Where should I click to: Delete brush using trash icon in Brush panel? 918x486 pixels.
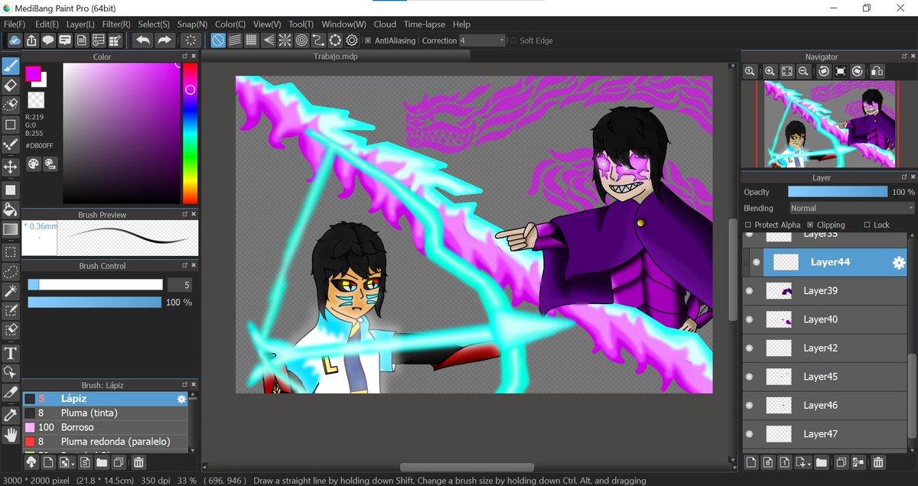[x=138, y=462]
